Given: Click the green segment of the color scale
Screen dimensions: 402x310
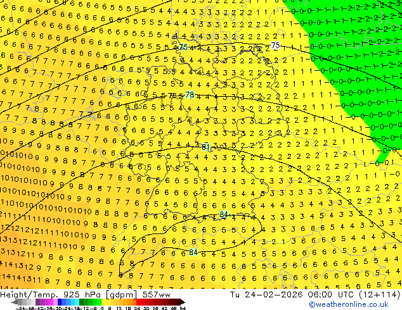Looking at the screenshot, I should click(89, 302).
